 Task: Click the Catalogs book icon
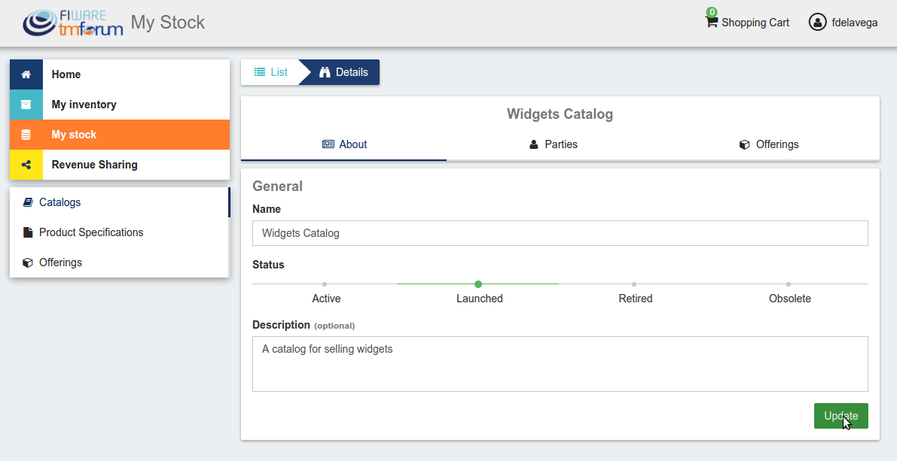[x=27, y=202]
